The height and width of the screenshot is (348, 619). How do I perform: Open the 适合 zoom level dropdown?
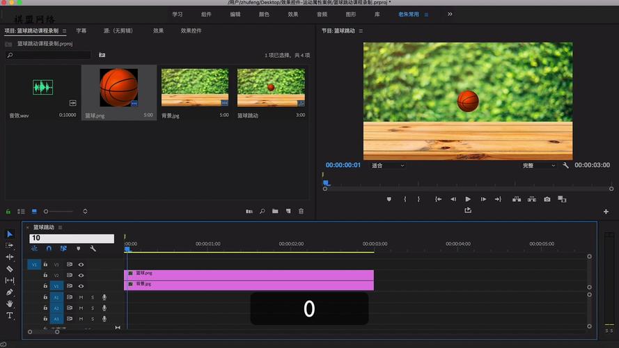coord(388,166)
